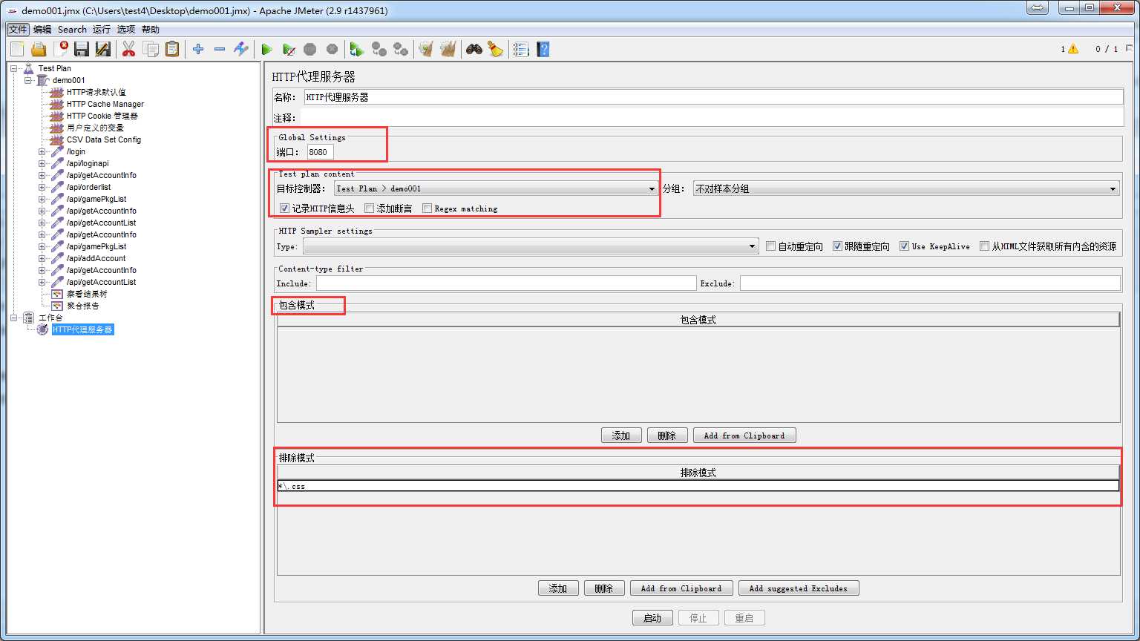Viewport: 1140px width, 641px height.
Task: Click the Content-type Include field
Action: 506,283
